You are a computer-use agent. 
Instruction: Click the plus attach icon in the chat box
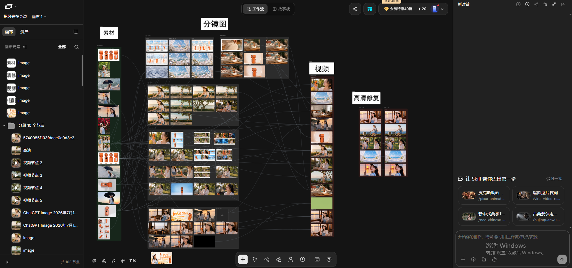click(x=463, y=259)
